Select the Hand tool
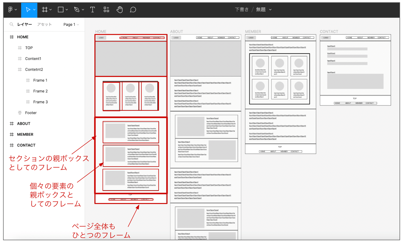The image size is (404, 243). pos(120,10)
